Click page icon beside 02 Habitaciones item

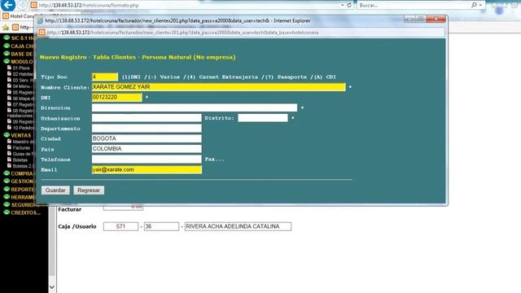[x=9, y=74]
